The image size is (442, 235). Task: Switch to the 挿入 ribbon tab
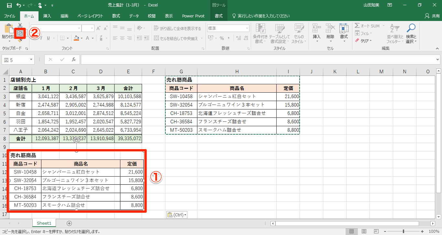point(47,16)
